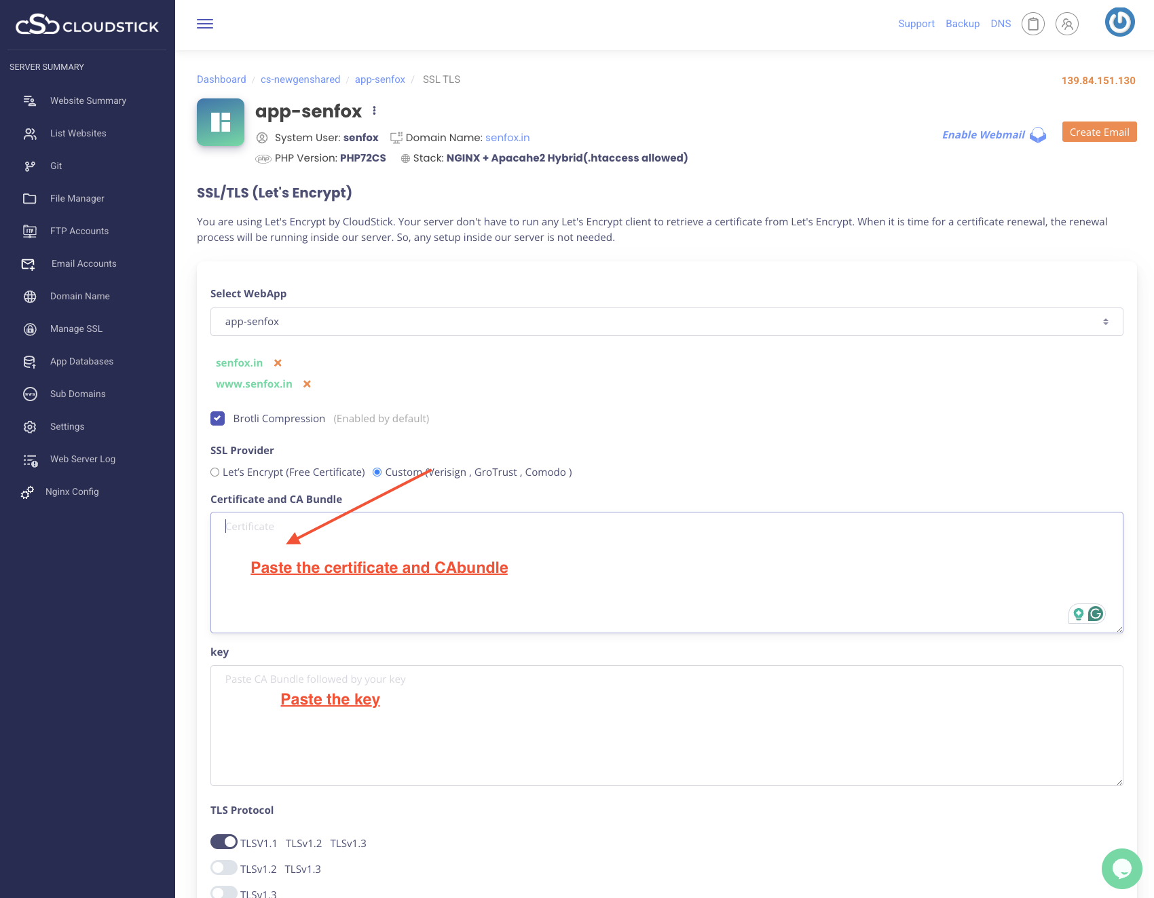Select the Custom SSL provider radio button
Viewport: 1154px width, 898px height.
(377, 472)
